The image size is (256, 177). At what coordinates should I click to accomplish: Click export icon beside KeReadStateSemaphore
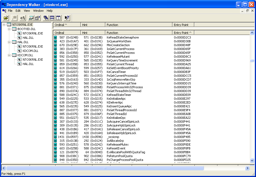click(55, 37)
